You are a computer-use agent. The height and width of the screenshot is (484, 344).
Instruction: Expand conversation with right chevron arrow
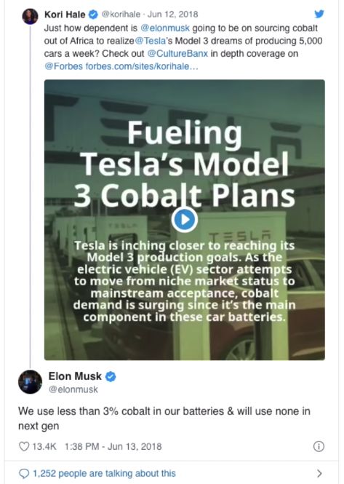coord(319,473)
